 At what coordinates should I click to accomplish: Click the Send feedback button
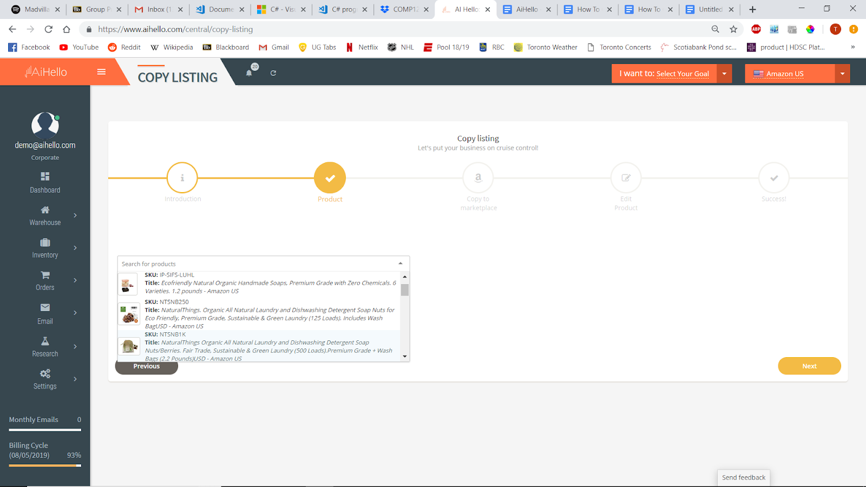click(744, 477)
